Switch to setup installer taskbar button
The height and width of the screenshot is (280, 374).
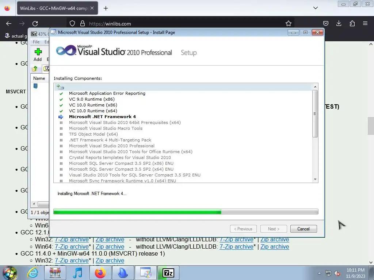pyautogui.click(x=146, y=273)
